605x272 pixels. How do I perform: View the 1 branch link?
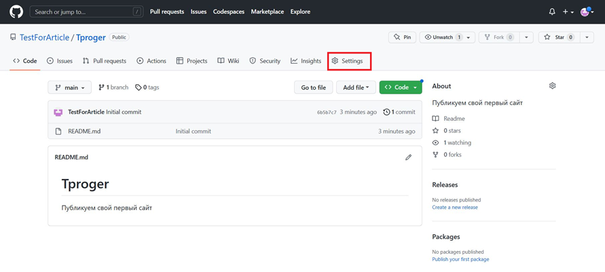point(113,88)
